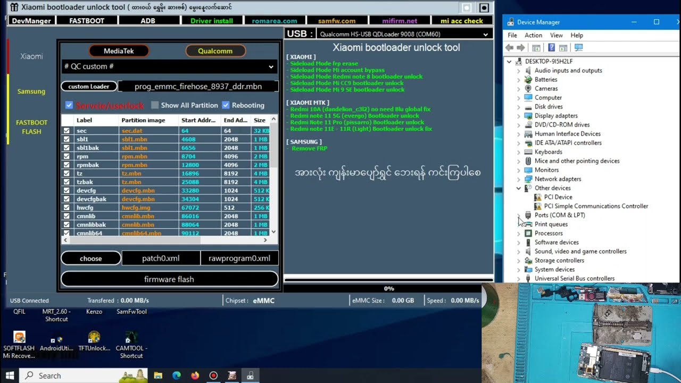Expand the System devices node
Screen dimensions: 681x383
[x=519, y=269]
